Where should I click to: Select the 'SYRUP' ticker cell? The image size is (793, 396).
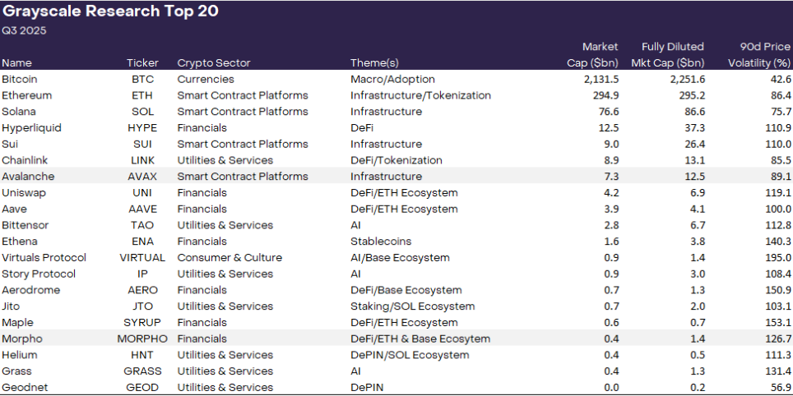(x=142, y=322)
